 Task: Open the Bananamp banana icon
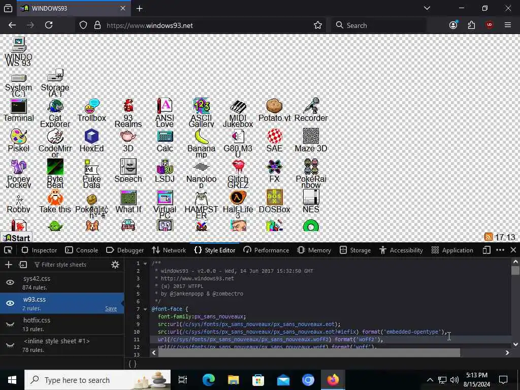click(201, 144)
